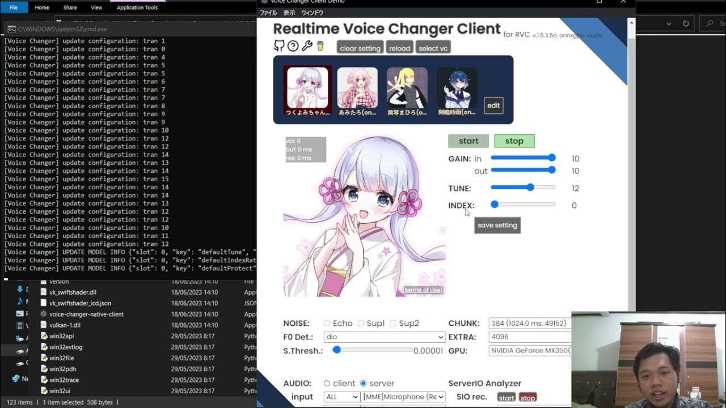The width and height of the screenshot is (726, 408).
Task: Open the F0 Det. dio dropdown
Action: (385, 337)
